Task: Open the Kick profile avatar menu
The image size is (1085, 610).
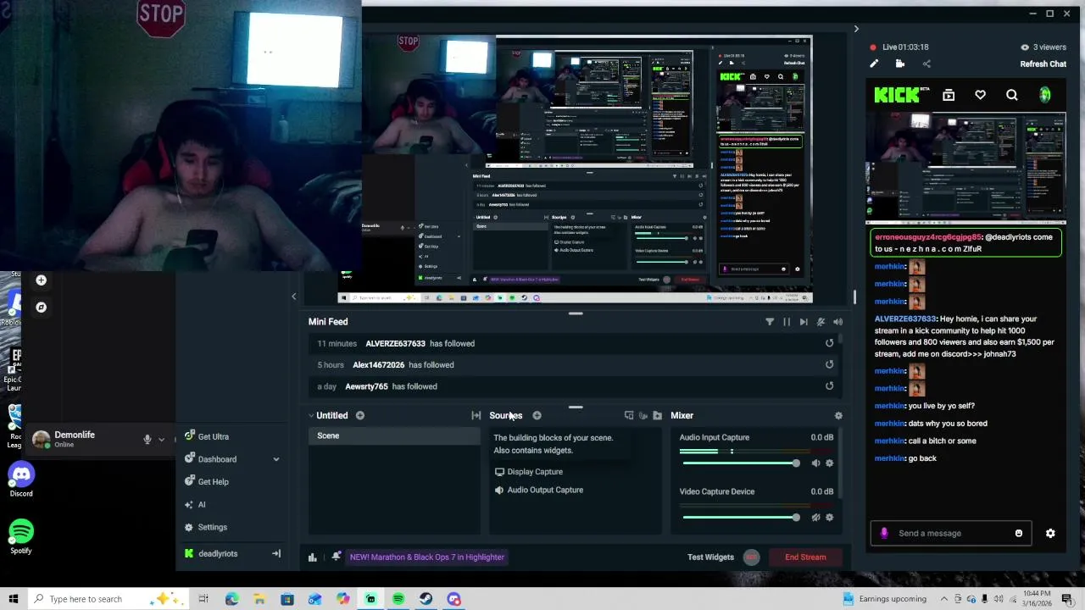Action: click(x=1044, y=96)
